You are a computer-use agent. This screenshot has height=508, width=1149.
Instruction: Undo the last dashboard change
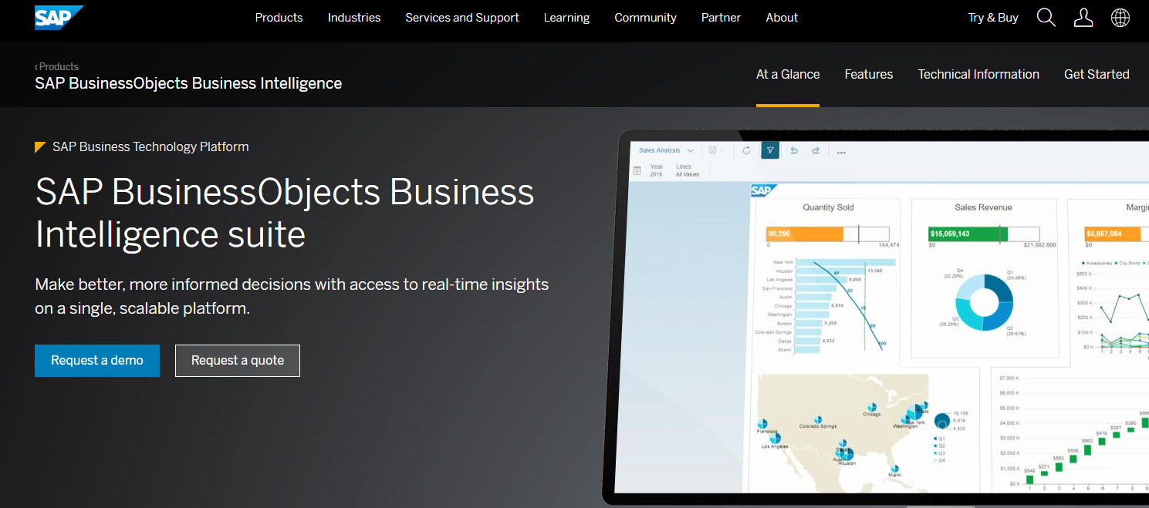tap(794, 150)
